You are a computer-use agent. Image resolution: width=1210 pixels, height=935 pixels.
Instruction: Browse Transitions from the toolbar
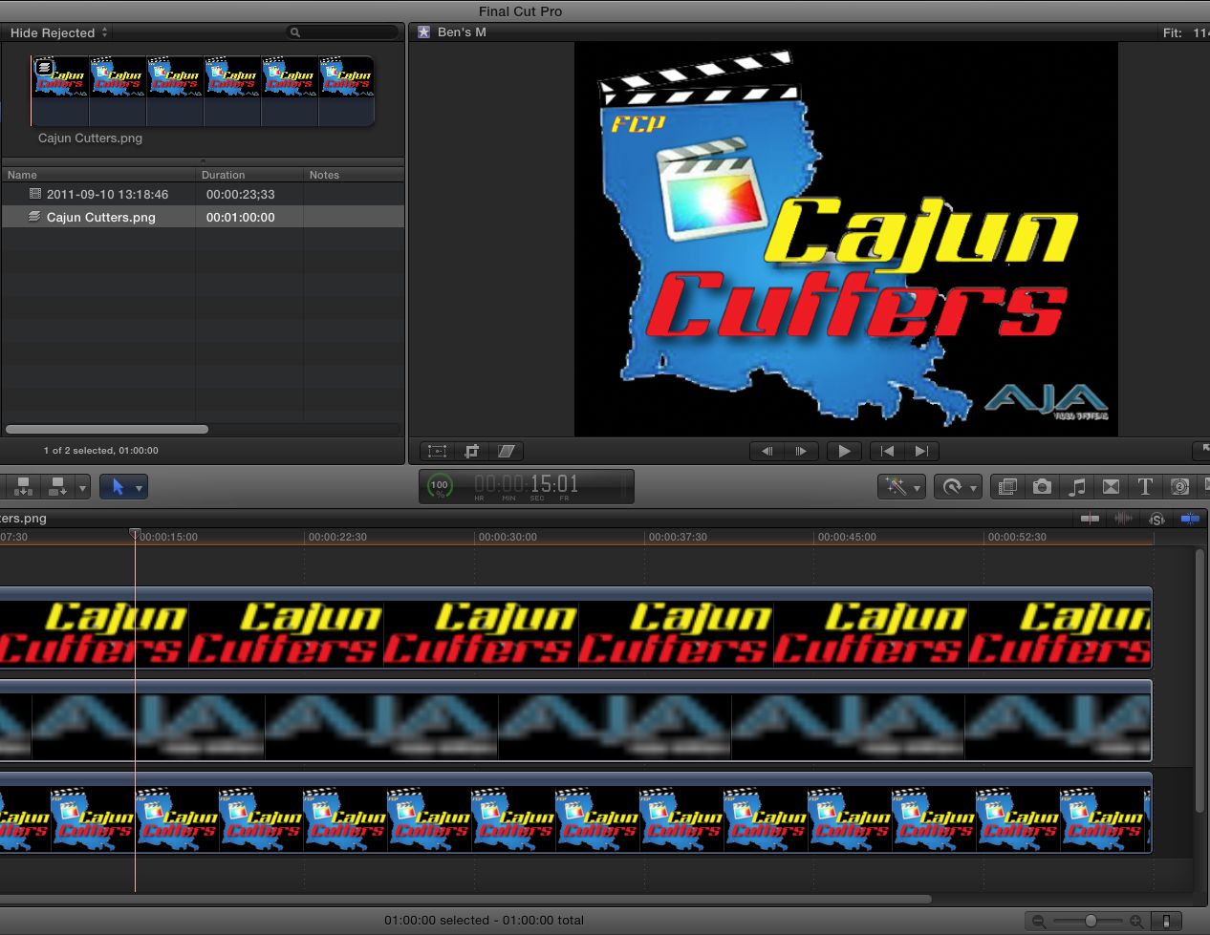click(1111, 486)
